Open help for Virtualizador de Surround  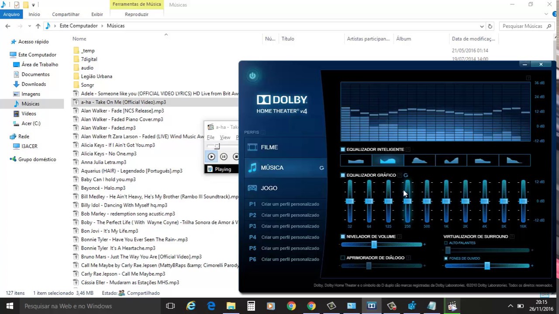pos(512,237)
